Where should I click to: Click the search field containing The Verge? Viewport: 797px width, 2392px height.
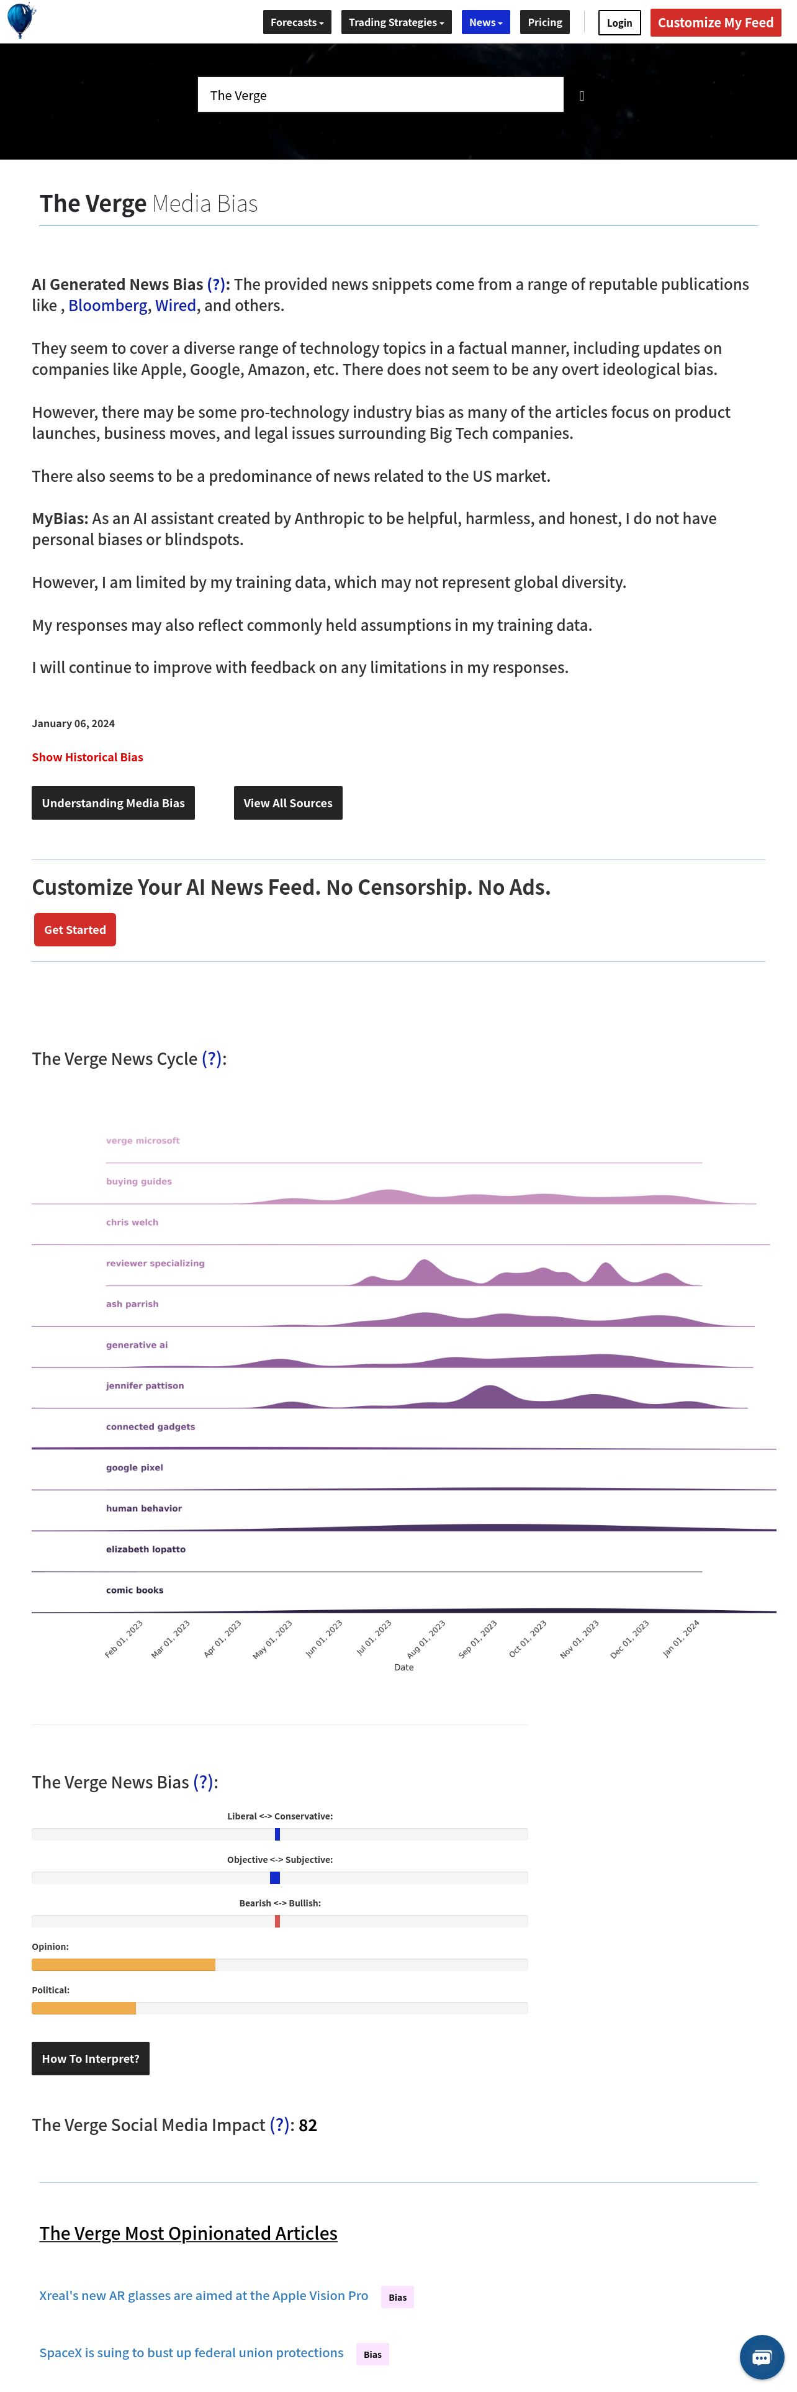(380, 95)
